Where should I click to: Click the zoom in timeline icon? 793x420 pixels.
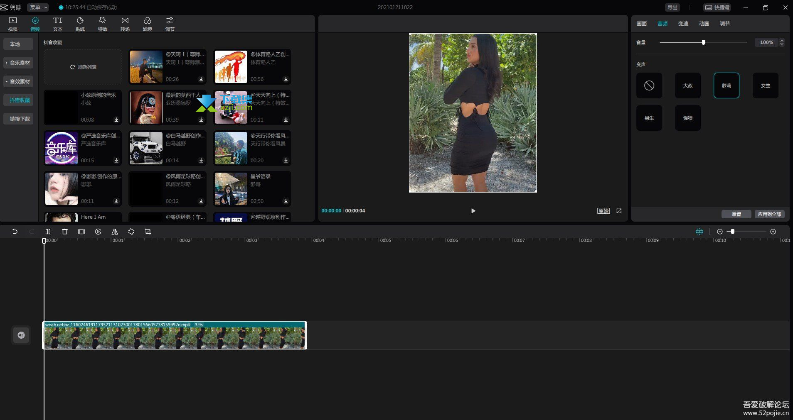pos(773,232)
